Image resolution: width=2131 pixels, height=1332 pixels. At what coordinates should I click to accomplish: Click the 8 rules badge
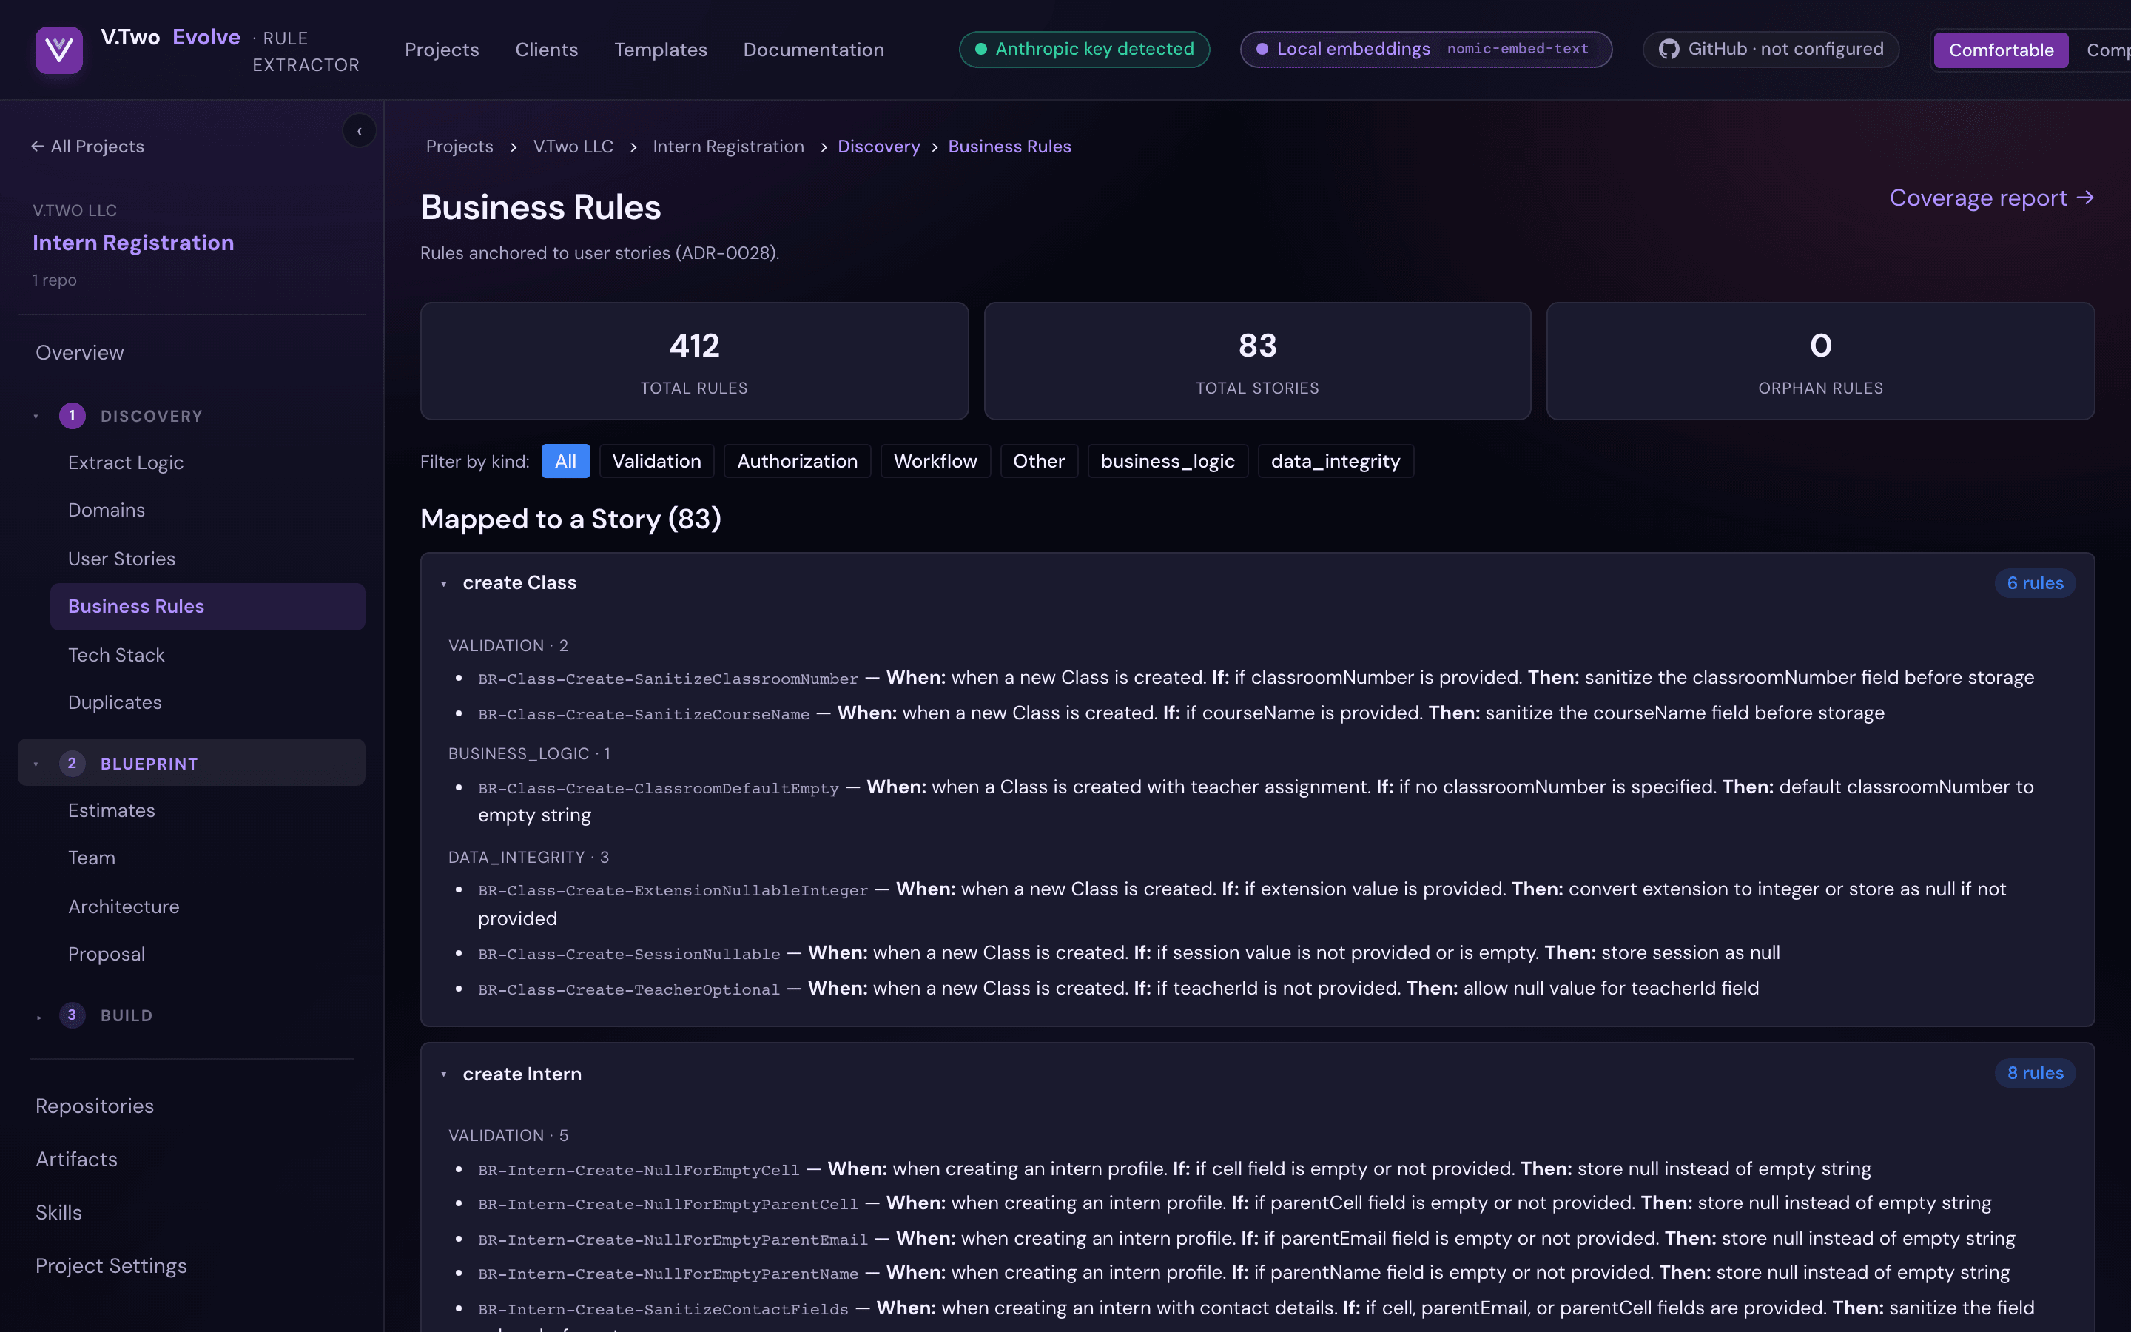(2035, 1073)
